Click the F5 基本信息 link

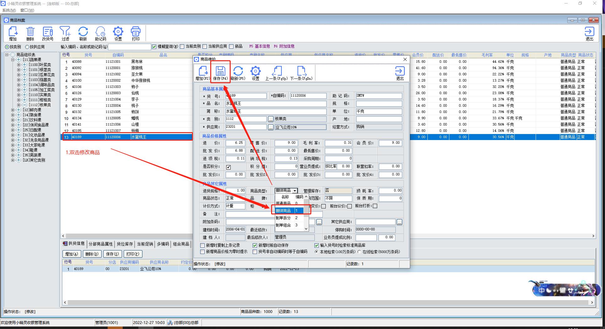click(x=260, y=46)
